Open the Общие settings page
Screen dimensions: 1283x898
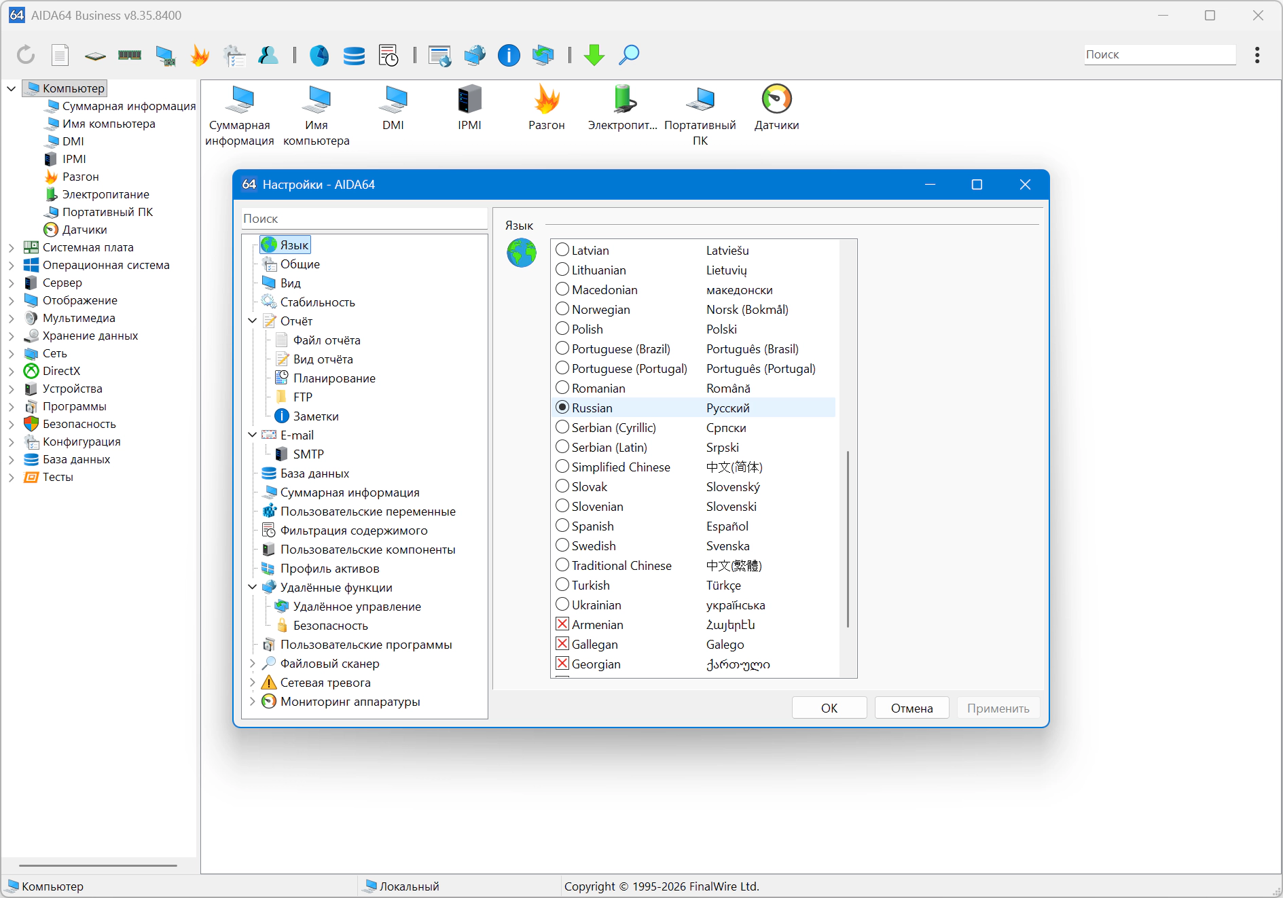coord(300,264)
